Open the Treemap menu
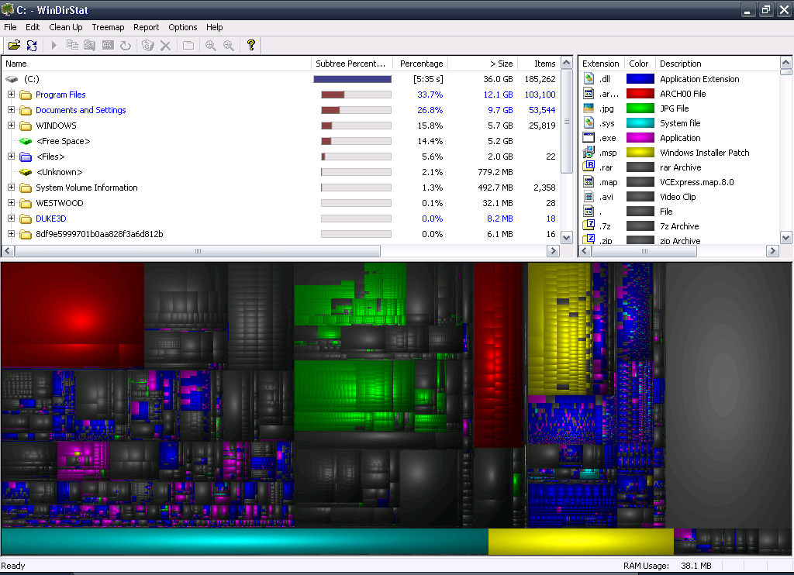The width and height of the screenshot is (794, 575). (x=108, y=27)
